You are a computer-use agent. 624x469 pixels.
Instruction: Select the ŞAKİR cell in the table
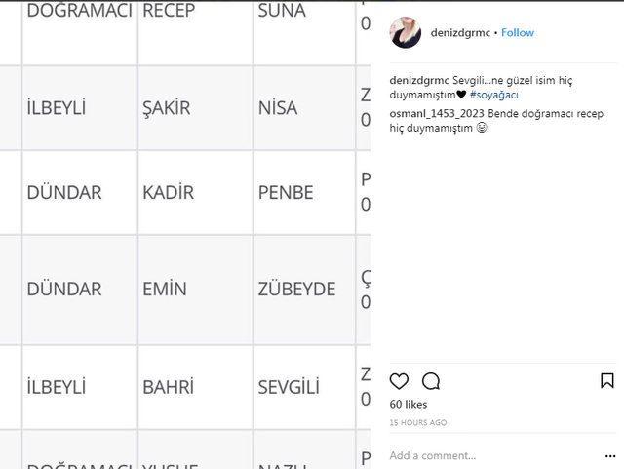coord(168,108)
